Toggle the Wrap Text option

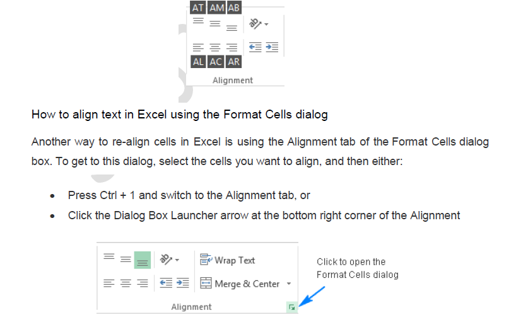coord(228,260)
